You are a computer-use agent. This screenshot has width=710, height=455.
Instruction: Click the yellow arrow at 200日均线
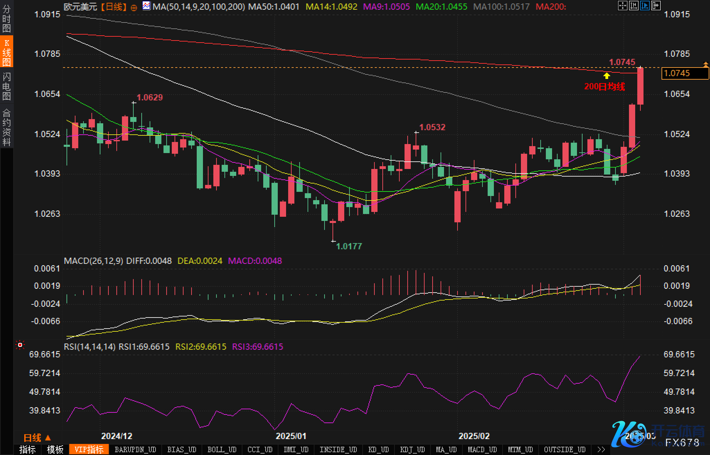(606, 75)
